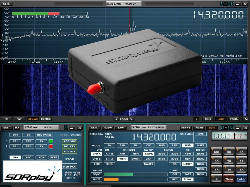Screen dimensions: 250x187
Task: Enable notch NCH1
Action: click(201, 154)
